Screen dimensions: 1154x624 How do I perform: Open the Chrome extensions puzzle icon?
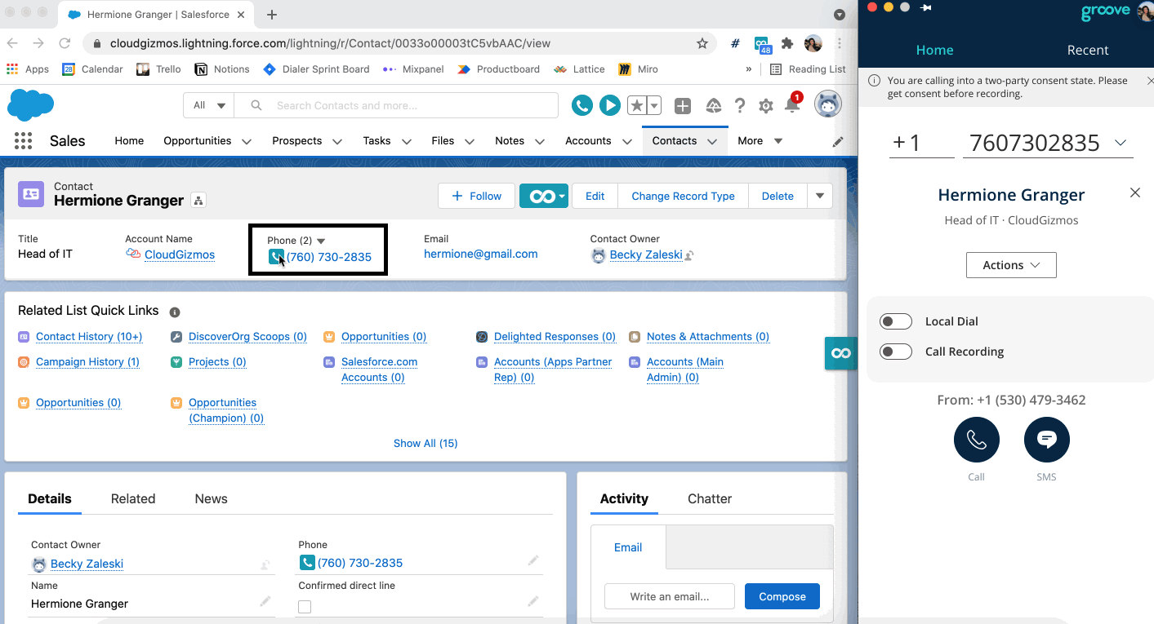pyautogui.click(x=787, y=43)
